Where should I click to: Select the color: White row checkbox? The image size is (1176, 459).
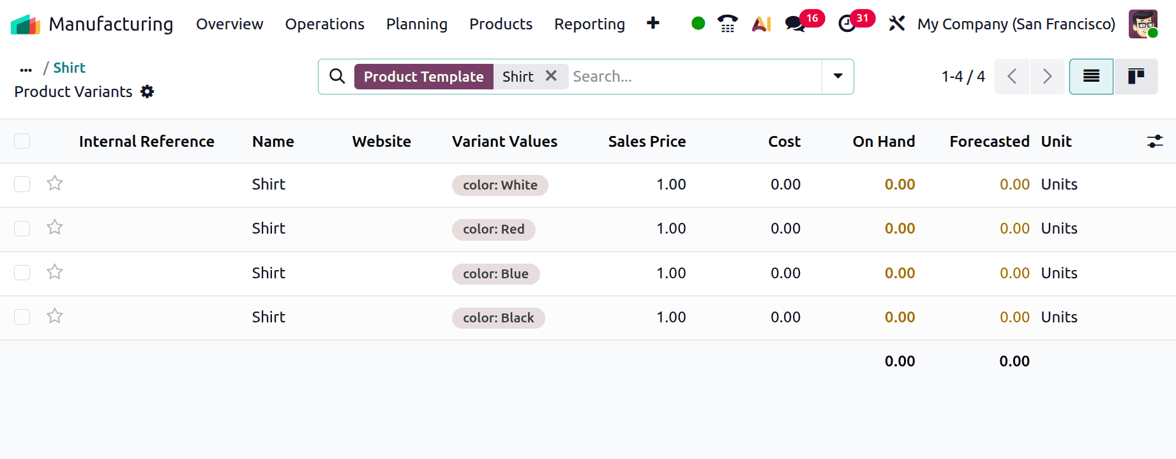[22, 184]
